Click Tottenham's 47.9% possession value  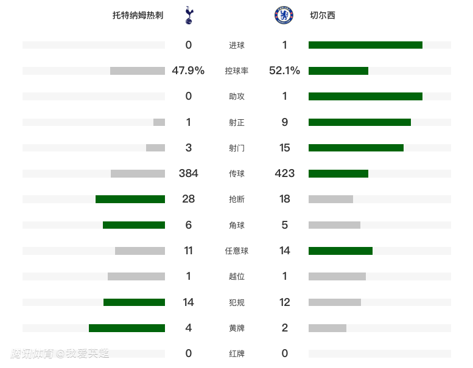click(x=188, y=71)
